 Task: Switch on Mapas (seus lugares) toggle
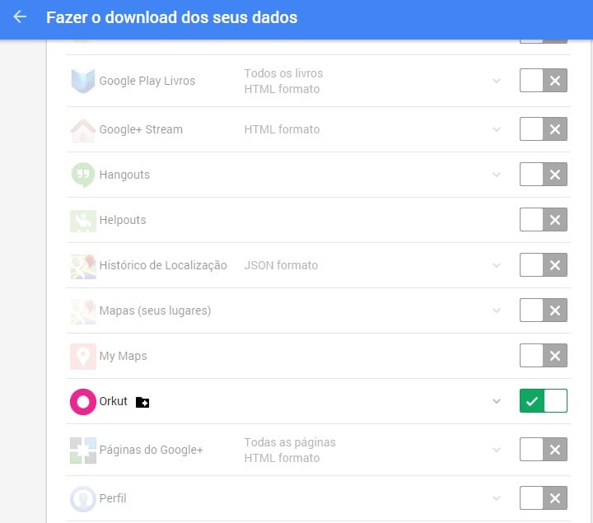[543, 311]
